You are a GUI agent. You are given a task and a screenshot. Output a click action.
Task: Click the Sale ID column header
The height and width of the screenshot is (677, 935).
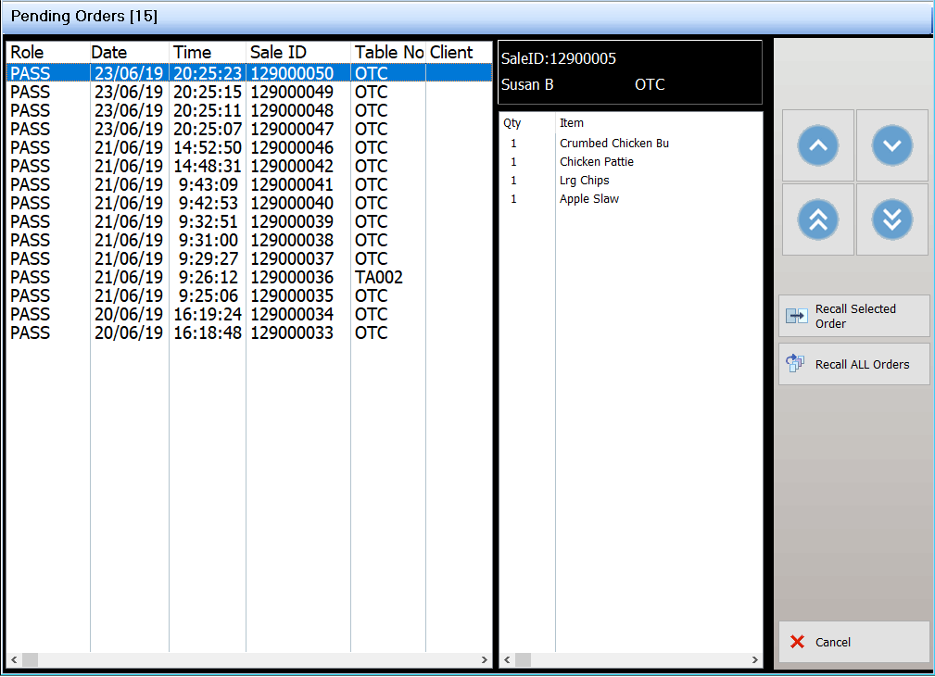(278, 52)
